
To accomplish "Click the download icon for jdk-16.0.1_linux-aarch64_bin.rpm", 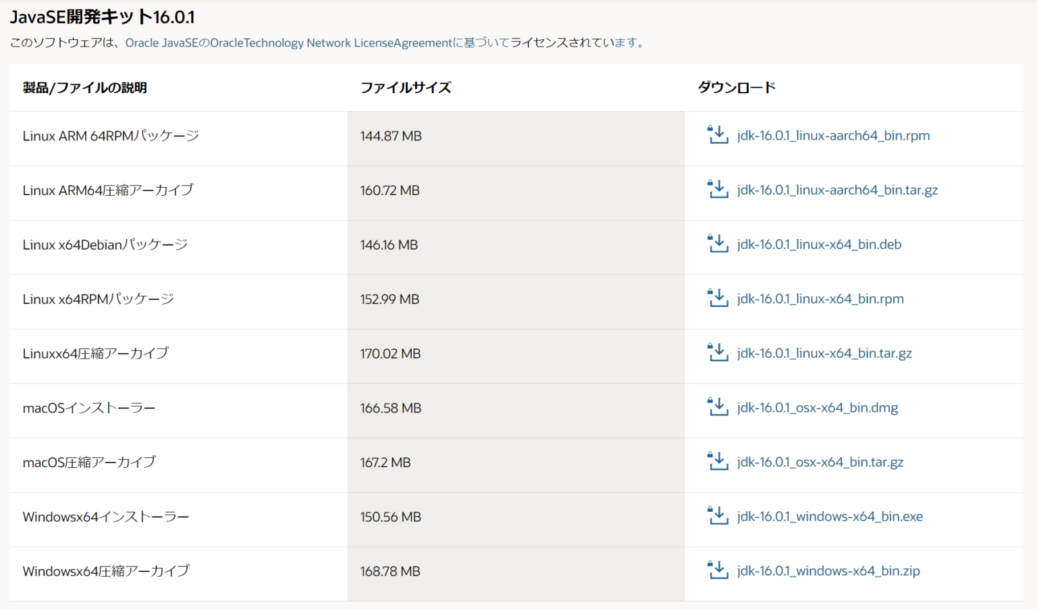I will 718,135.
